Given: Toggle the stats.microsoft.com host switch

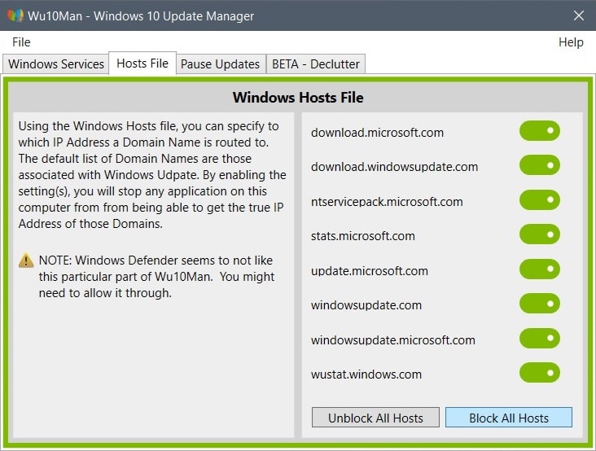Looking at the screenshot, I should [539, 234].
